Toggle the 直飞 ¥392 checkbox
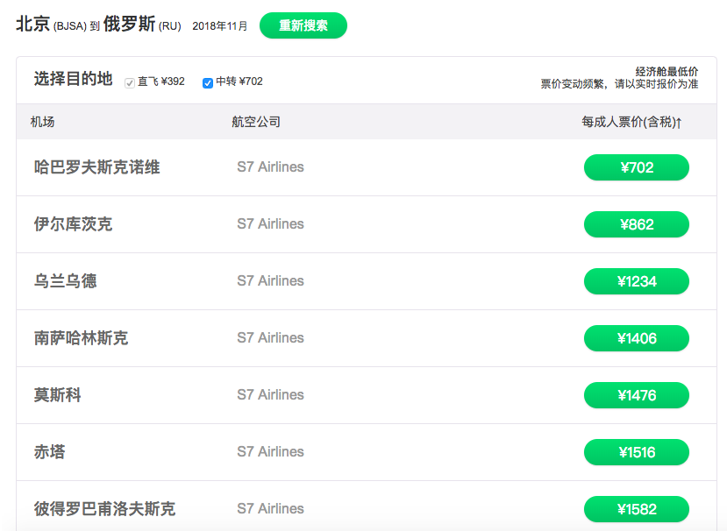The image size is (727, 531). pos(130,83)
